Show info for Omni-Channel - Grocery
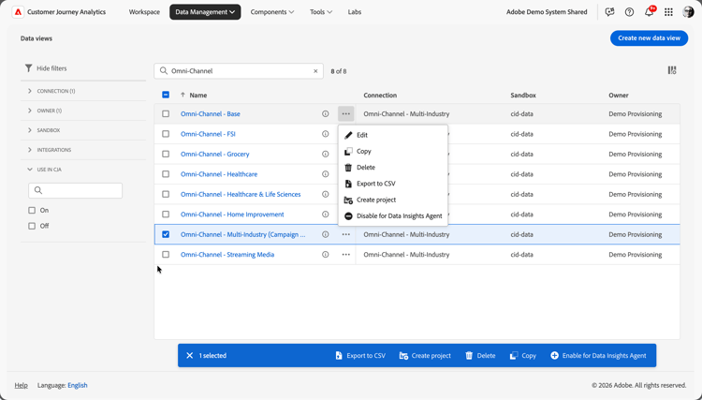702x400 pixels. 326,154
